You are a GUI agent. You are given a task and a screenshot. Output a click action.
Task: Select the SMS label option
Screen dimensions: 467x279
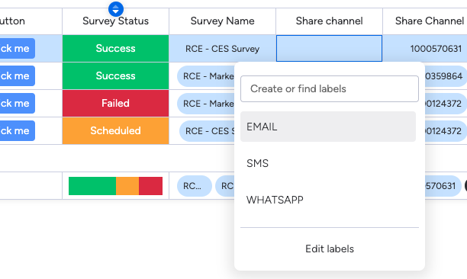(328, 163)
